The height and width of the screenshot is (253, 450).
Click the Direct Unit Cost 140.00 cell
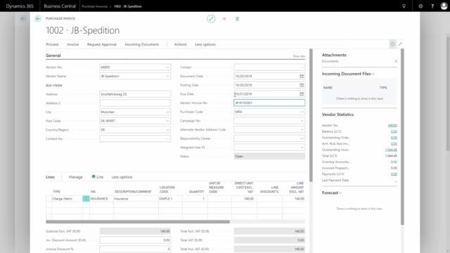click(x=244, y=198)
